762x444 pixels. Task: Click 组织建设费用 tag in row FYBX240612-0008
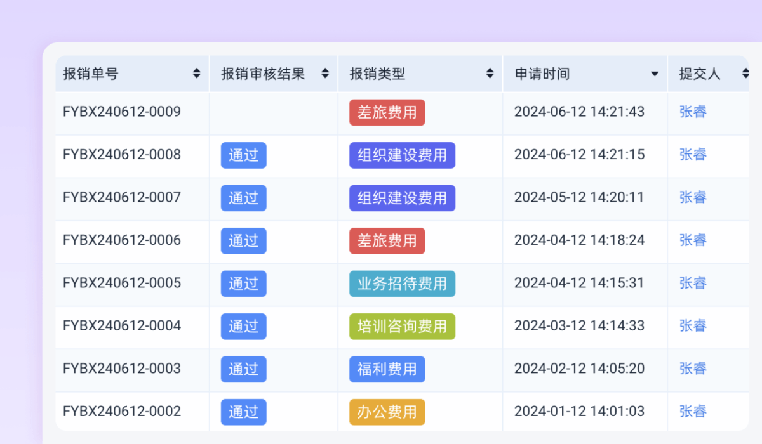coord(403,155)
